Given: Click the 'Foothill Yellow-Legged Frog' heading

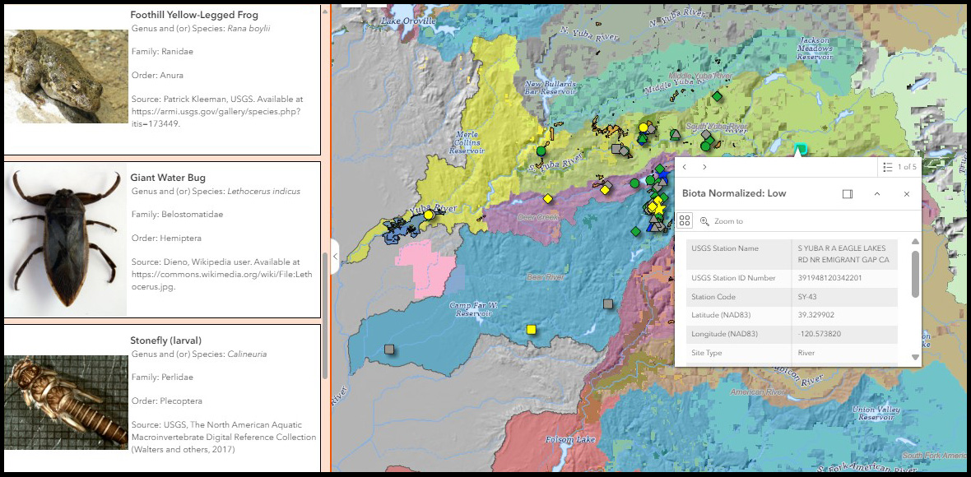Looking at the screenshot, I should click(x=194, y=15).
